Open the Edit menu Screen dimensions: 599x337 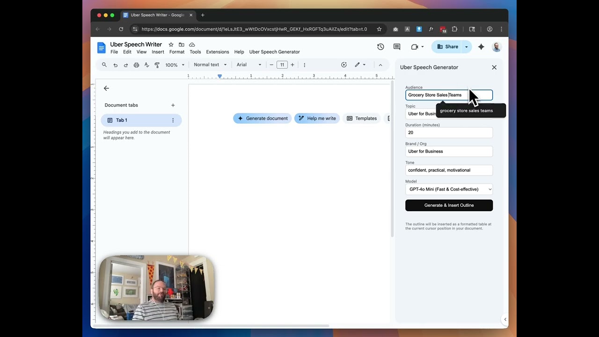127,52
